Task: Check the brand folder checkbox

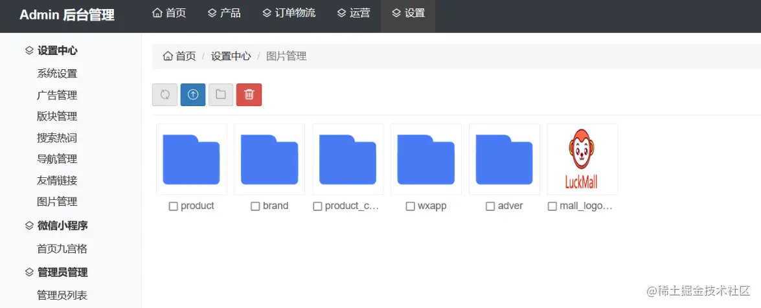Action: click(x=255, y=206)
